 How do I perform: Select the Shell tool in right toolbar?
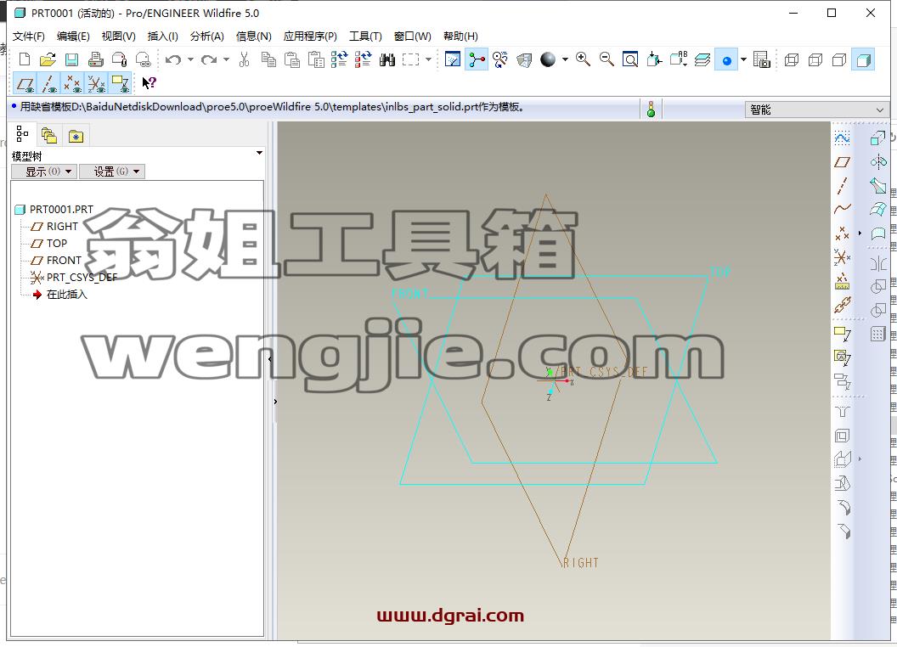click(x=842, y=436)
